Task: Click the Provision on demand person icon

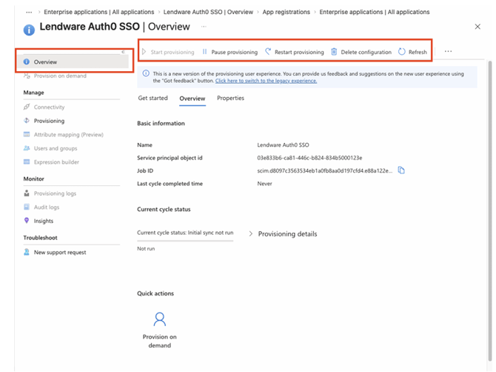Action: pyautogui.click(x=159, y=319)
